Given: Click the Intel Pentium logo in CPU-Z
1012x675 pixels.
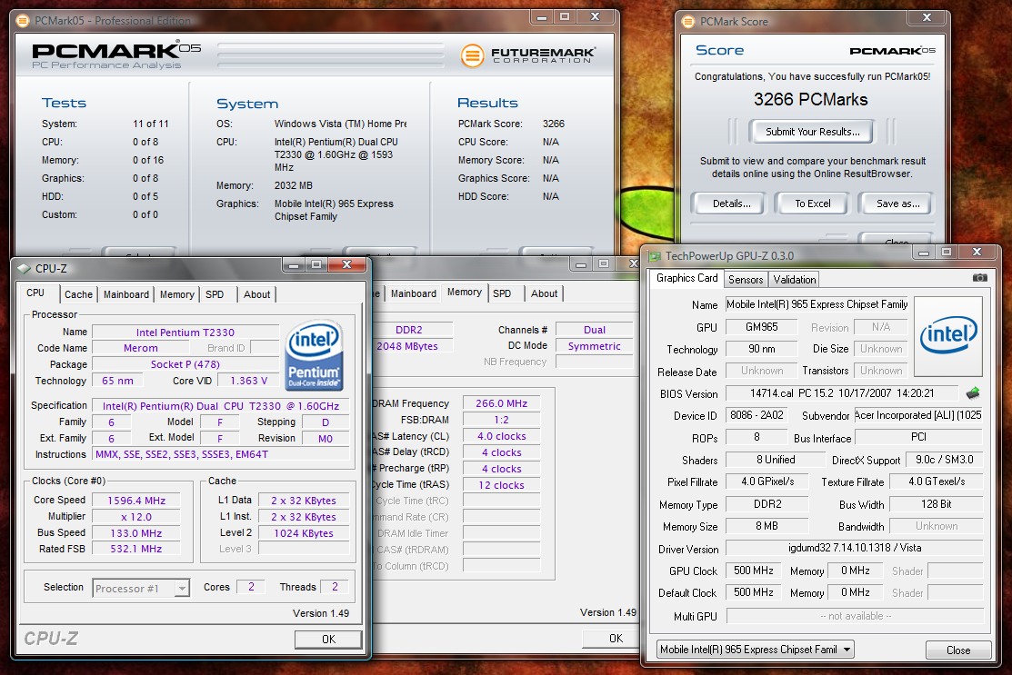Looking at the screenshot, I should pos(315,355).
